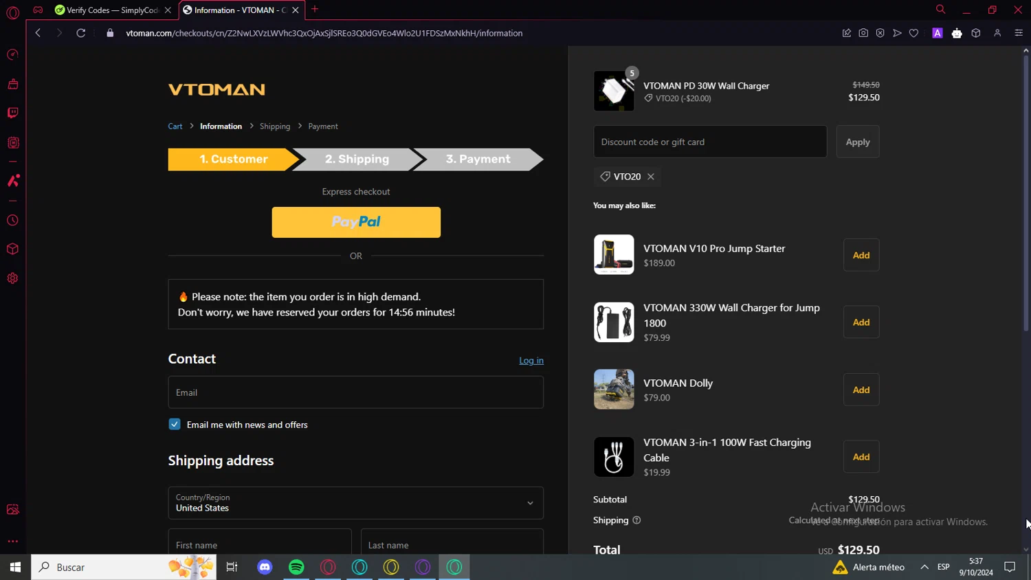
Task: Go back to previous page
Action: (38, 33)
